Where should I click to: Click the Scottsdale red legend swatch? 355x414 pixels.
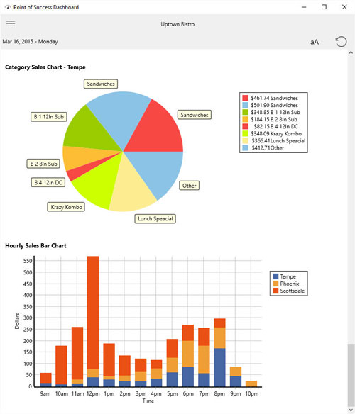275,291
